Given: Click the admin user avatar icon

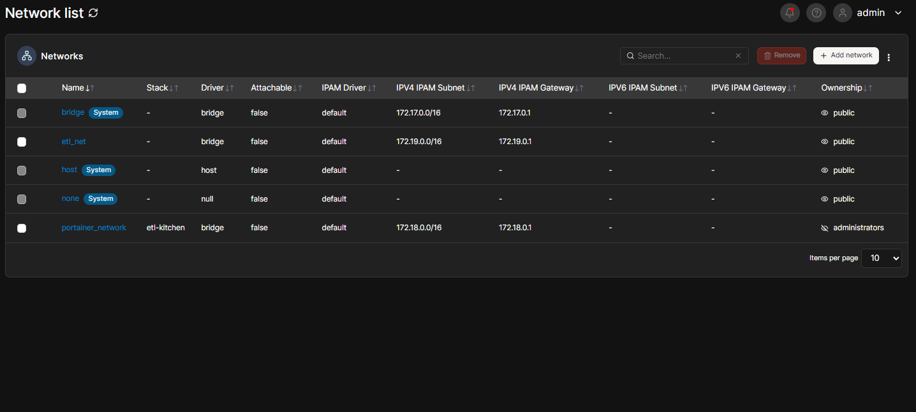Looking at the screenshot, I should click(x=843, y=13).
